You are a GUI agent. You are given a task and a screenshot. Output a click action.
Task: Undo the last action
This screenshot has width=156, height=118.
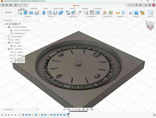(x=19, y=5)
